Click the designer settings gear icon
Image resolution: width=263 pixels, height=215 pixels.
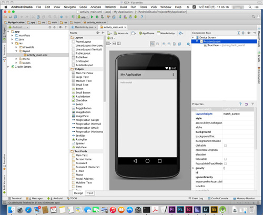point(188,44)
